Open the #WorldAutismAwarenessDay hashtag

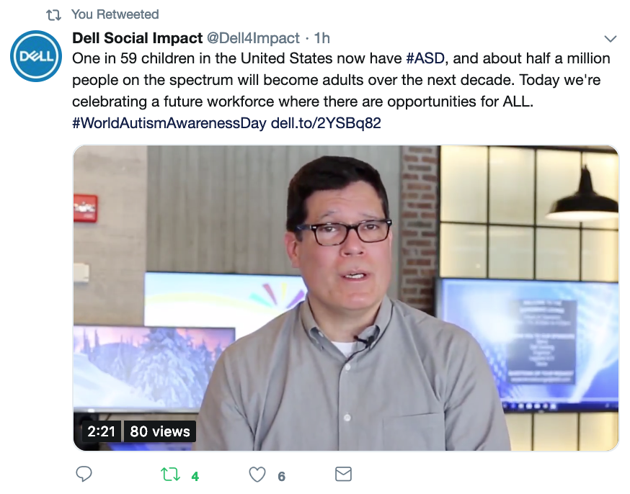(x=169, y=123)
